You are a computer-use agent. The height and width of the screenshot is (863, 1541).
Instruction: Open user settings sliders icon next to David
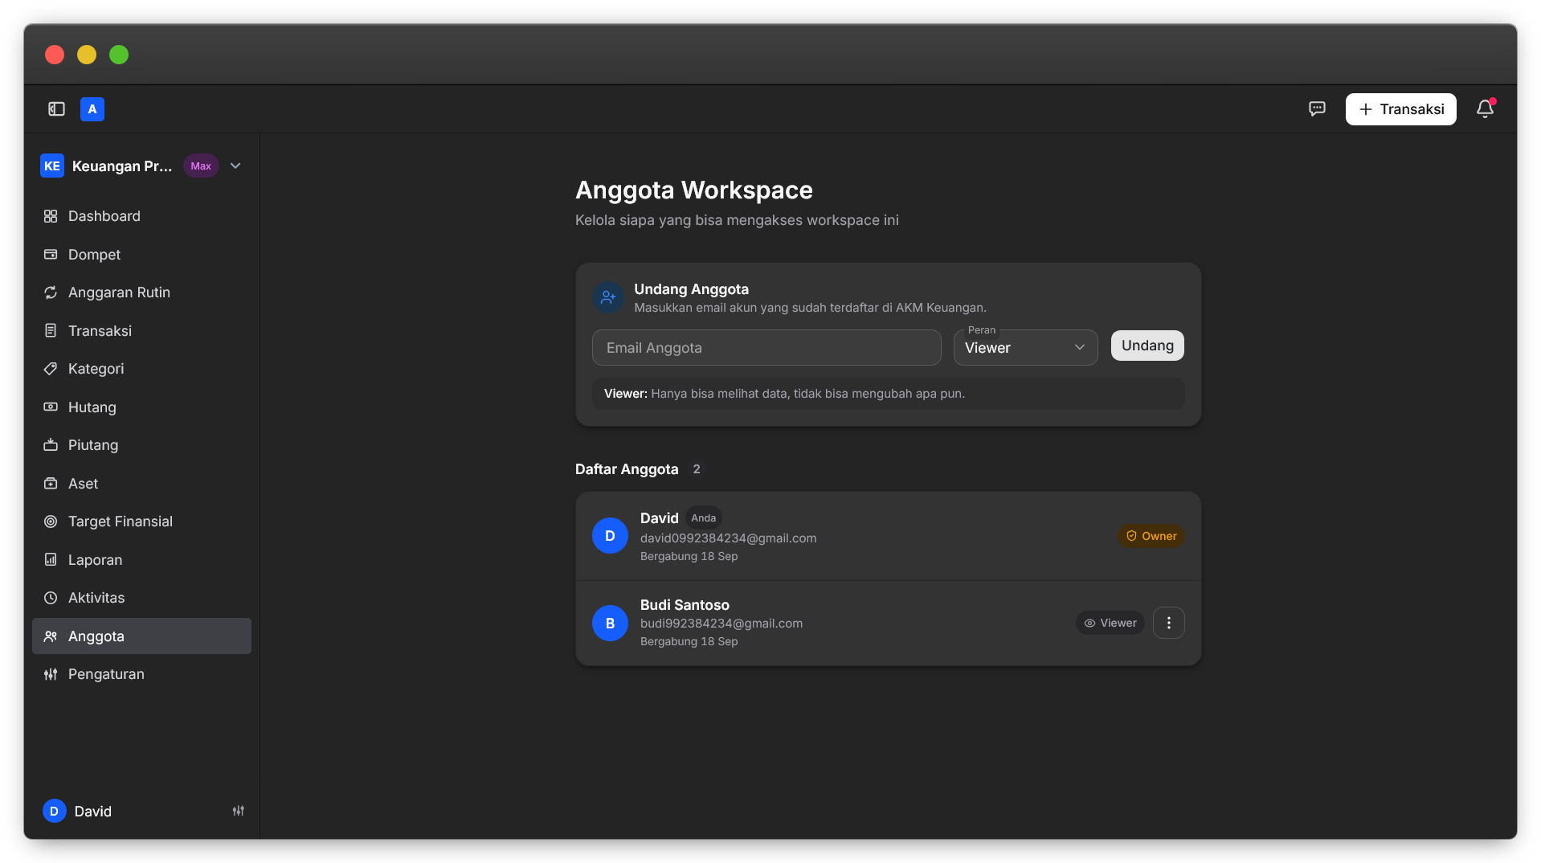tap(239, 812)
